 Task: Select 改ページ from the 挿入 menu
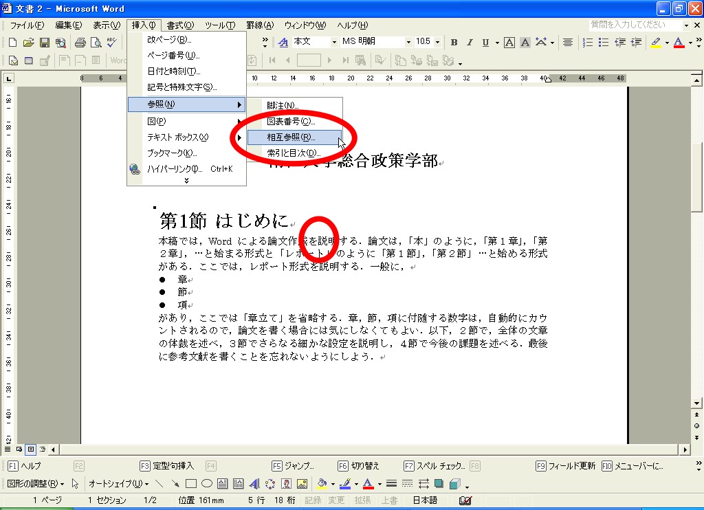187,39
